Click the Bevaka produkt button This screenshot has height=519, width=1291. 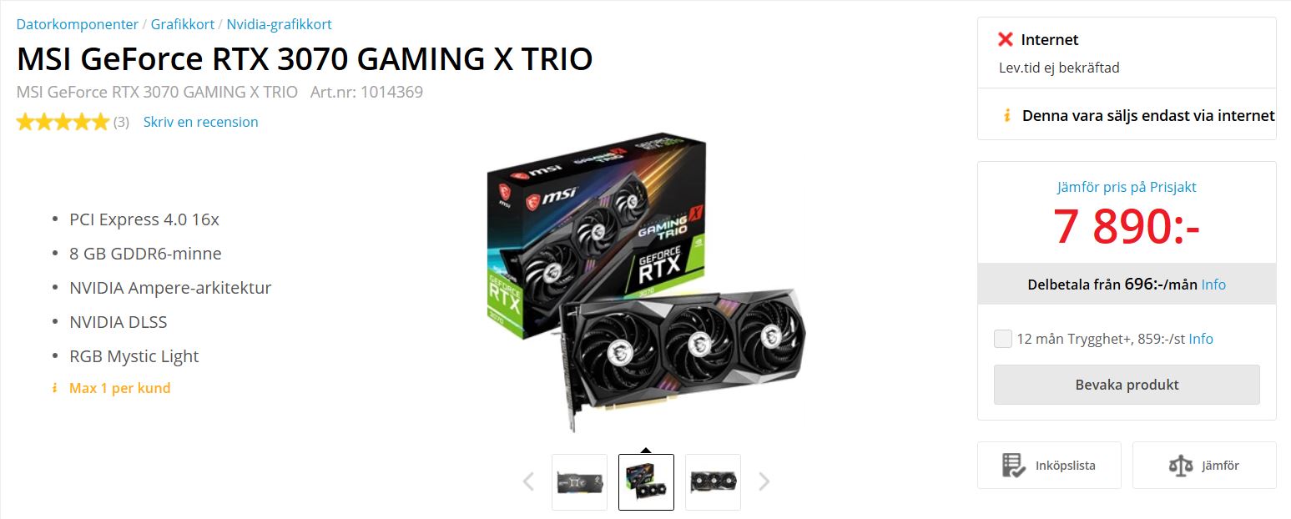tap(1127, 385)
